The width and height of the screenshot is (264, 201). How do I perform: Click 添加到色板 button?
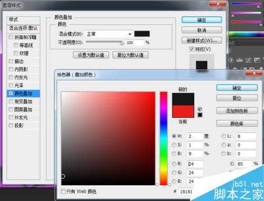coord(237,111)
